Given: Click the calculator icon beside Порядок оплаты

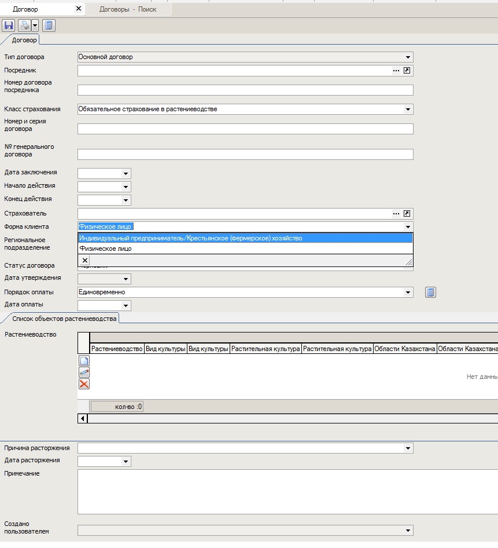Looking at the screenshot, I should 430,293.
